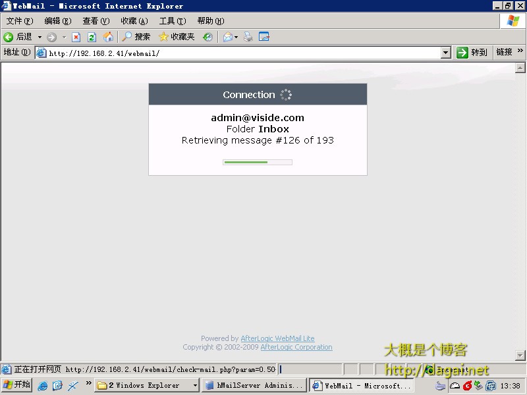Click the Stop loading toolbar icon
Screen dimensions: 527x395
pyautogui.click(x=76, y=38)
